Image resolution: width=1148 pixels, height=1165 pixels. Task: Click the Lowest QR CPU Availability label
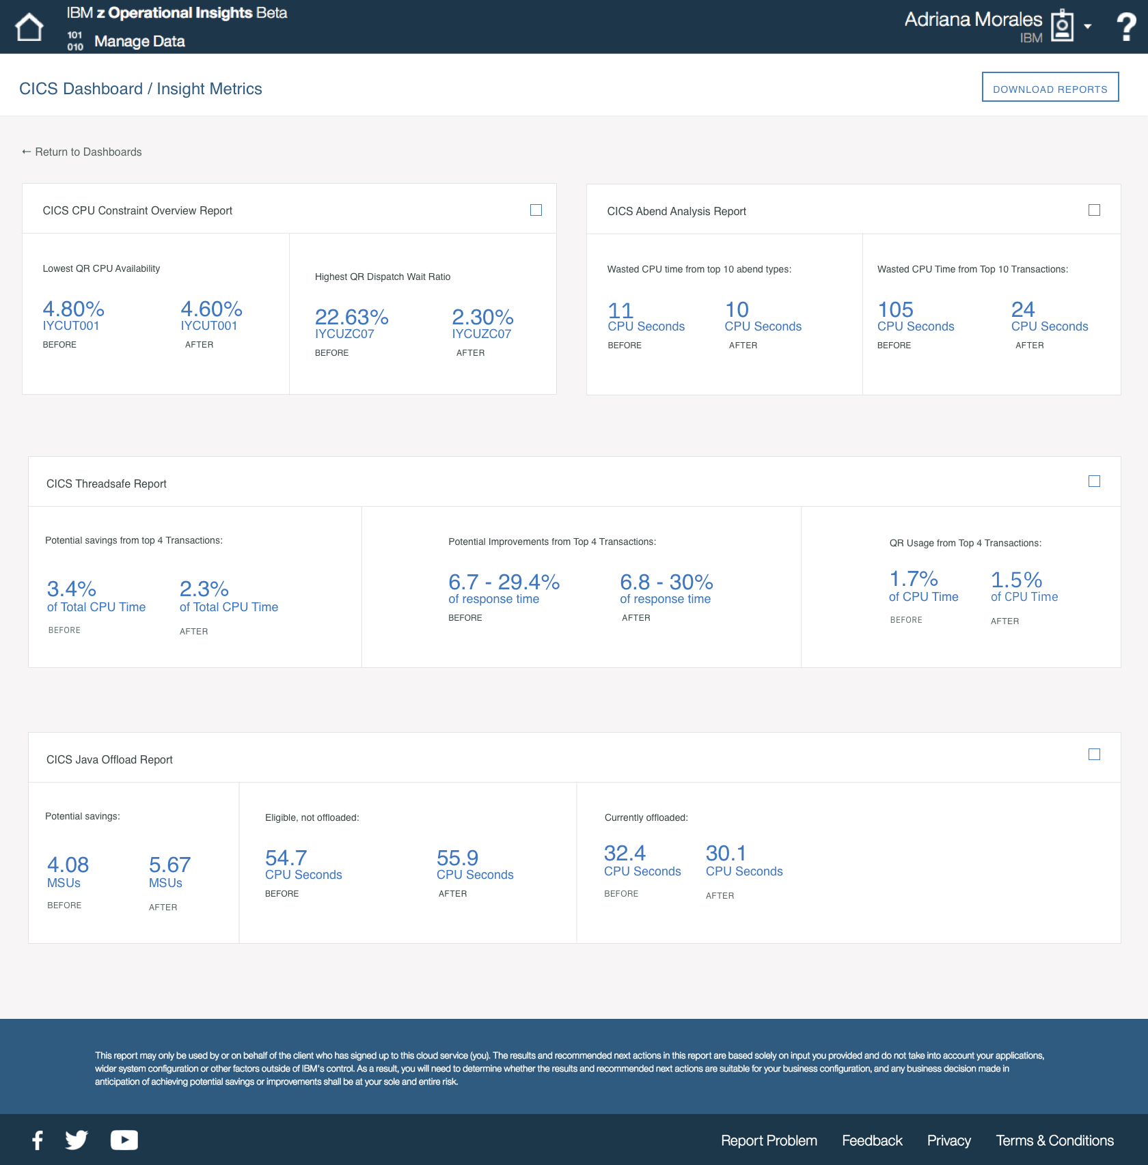point(101,268)
